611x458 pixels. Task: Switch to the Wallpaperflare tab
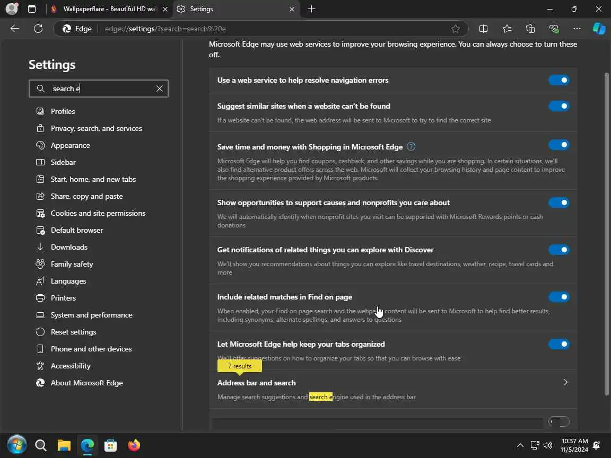click(x=109, y=9)
